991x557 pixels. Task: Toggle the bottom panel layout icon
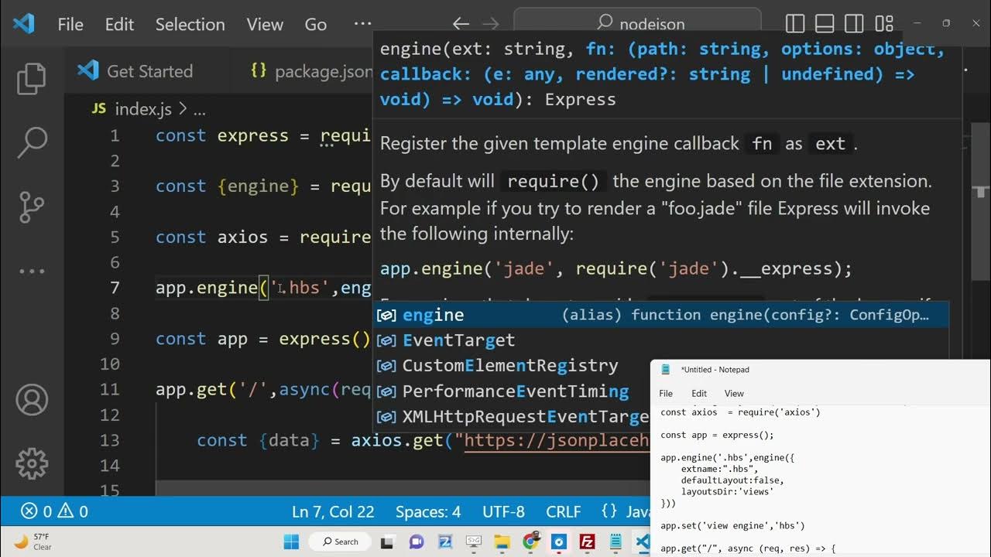coord(825,24)
